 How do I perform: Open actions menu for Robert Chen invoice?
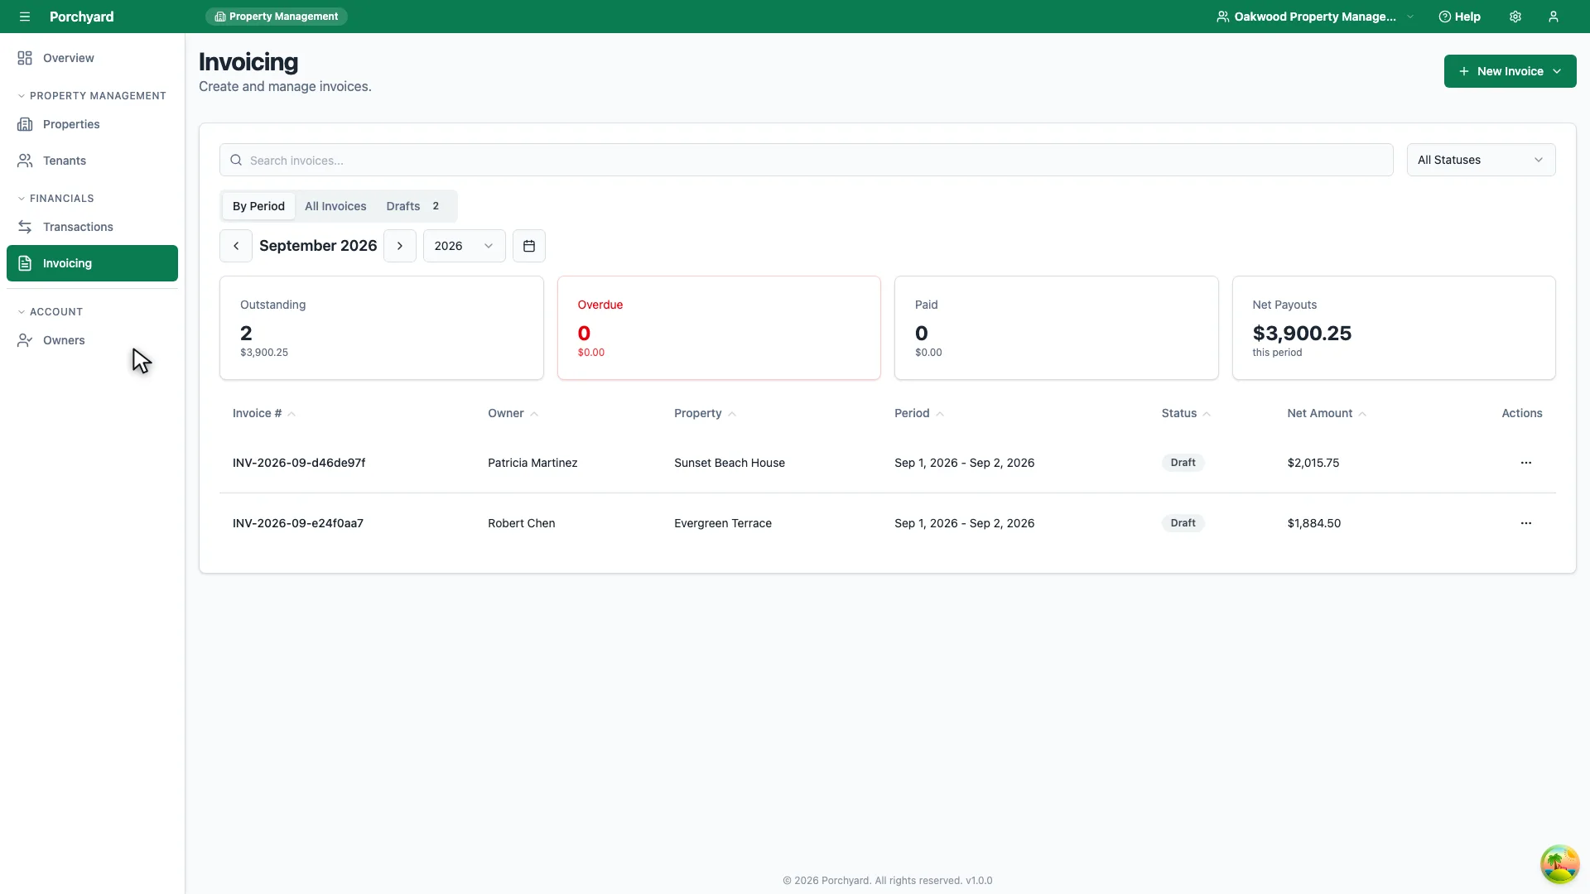[x=1526, y=523]
